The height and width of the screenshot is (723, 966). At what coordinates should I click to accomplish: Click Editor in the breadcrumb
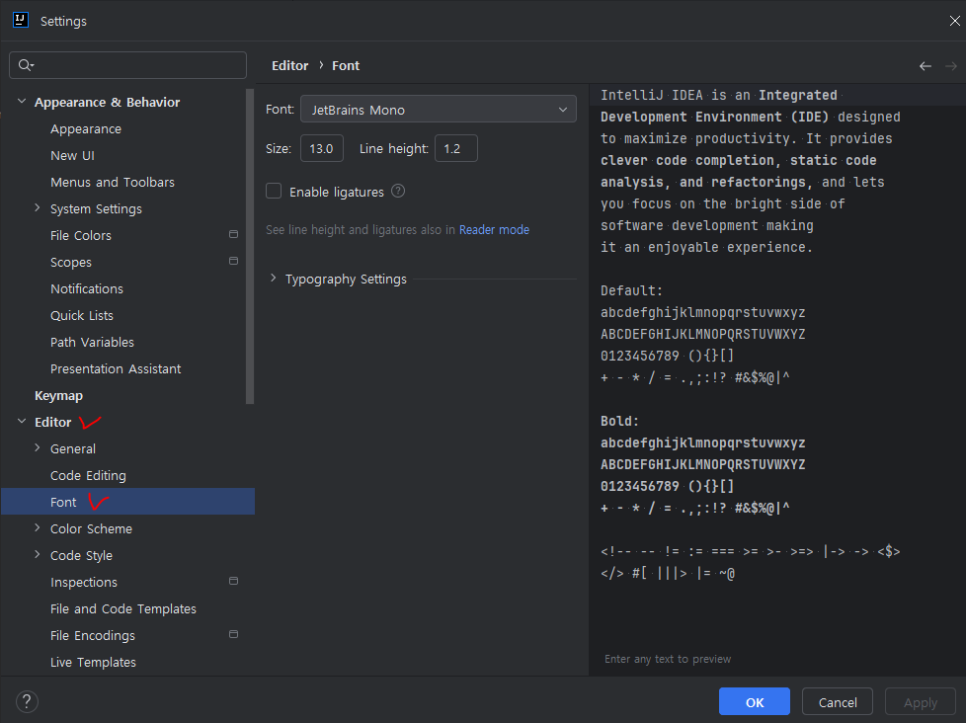289,65
